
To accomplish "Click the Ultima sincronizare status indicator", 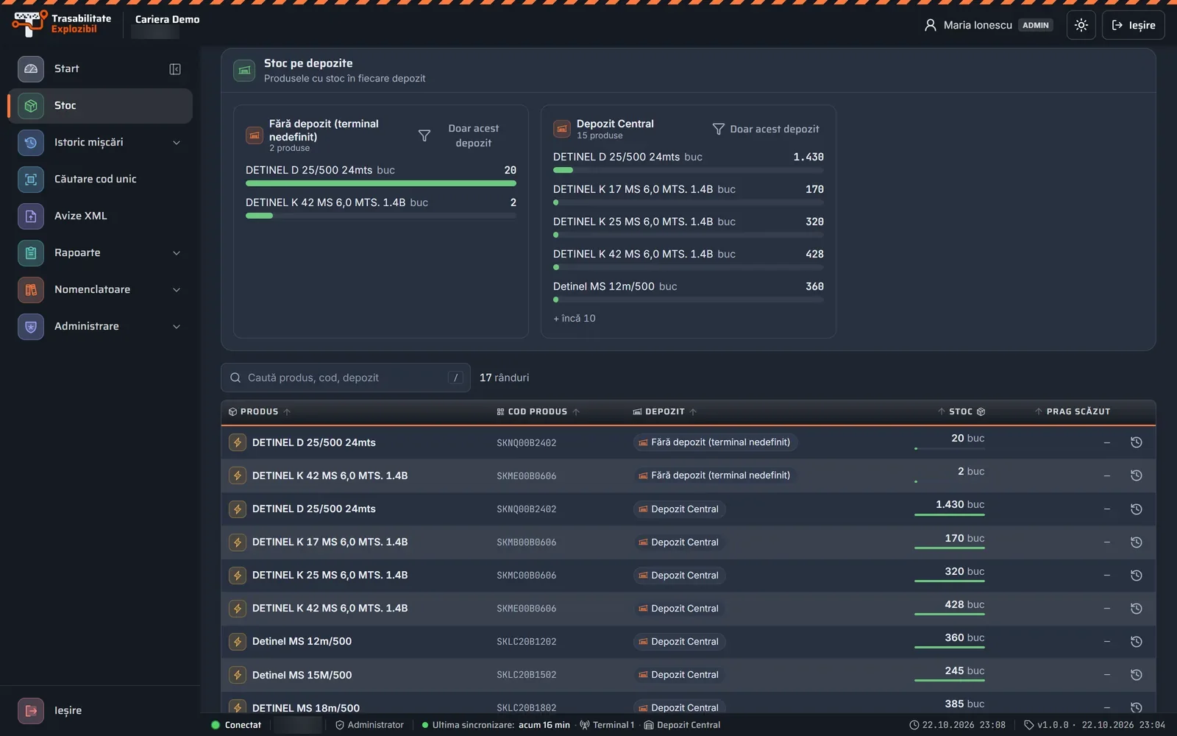I will [496, 725].
